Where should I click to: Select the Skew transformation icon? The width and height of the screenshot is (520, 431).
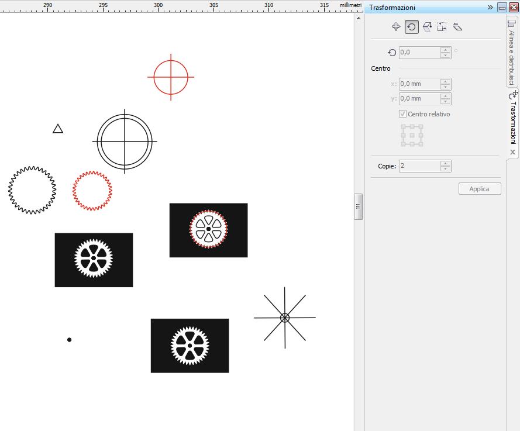(457, 27)
